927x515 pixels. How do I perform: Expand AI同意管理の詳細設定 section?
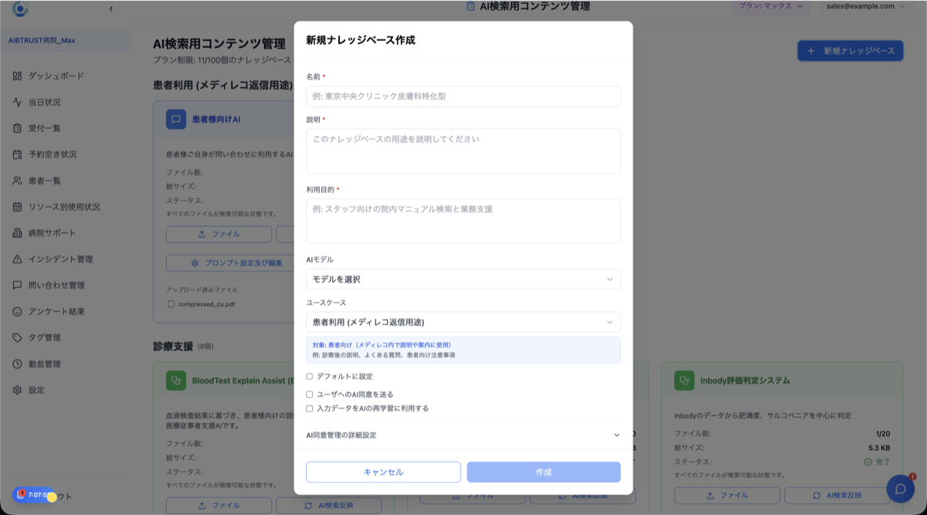(x=463, y=435)
